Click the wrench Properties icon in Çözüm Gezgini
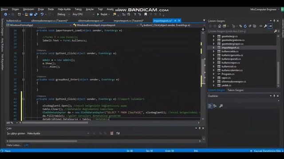 [265, 26]
